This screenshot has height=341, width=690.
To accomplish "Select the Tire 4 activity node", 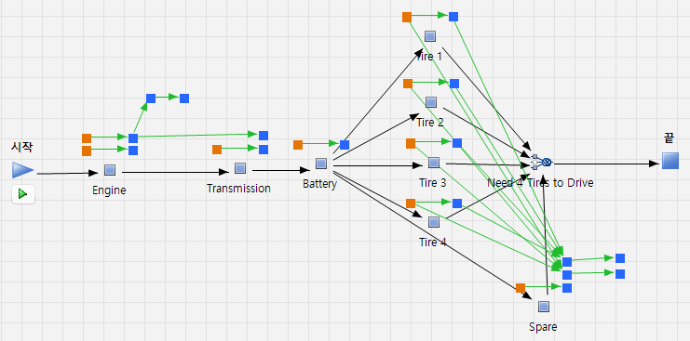I will [x=433, y=222].
